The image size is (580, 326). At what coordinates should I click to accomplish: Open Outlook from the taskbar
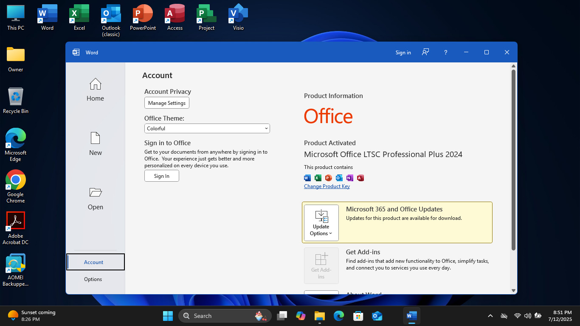[377, 316]
